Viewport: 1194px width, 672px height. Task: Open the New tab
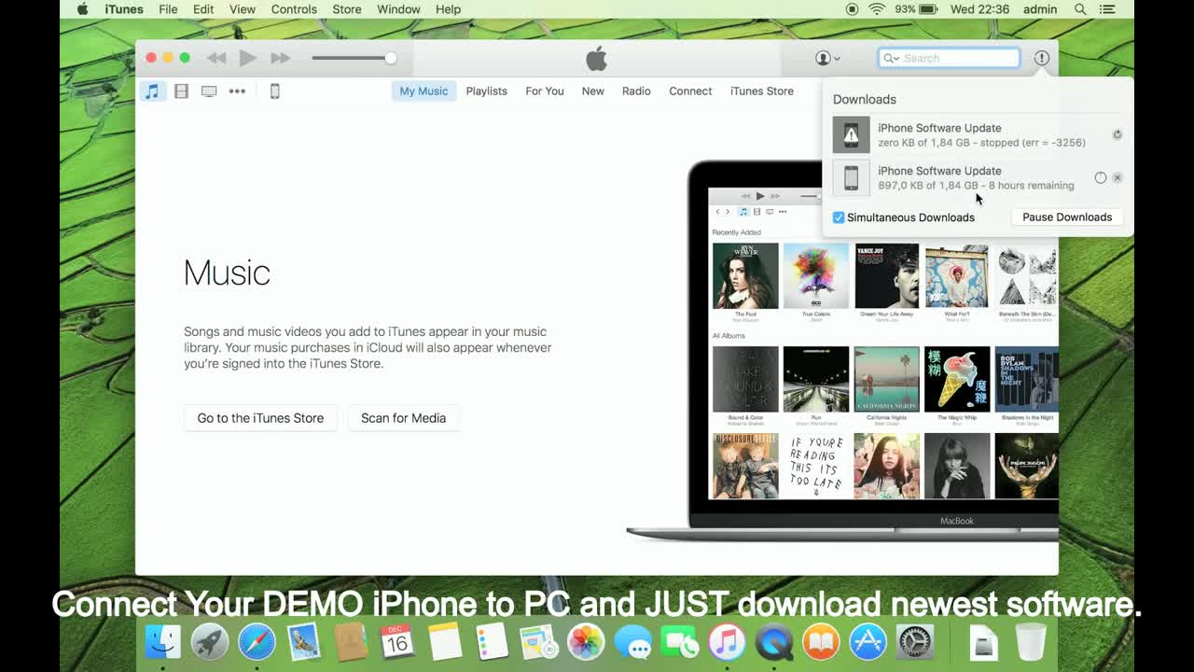592,91
